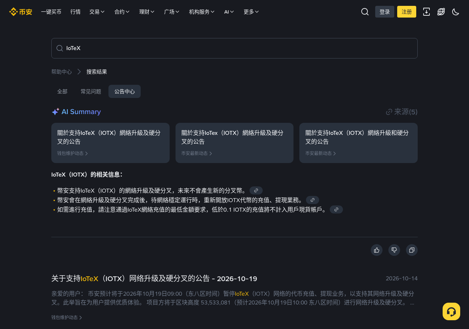The width and height of the screenshot is (469, 329).
Task: Expand the 理财 dropdown menu
Action: (147, 12)
